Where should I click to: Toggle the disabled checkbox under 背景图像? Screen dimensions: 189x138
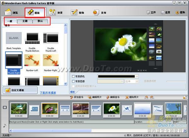point(73,86)
